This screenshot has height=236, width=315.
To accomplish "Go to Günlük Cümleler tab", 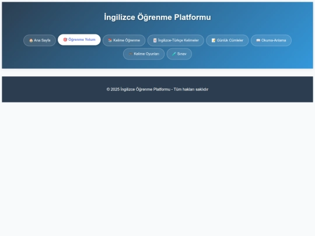I will (228, 40).
